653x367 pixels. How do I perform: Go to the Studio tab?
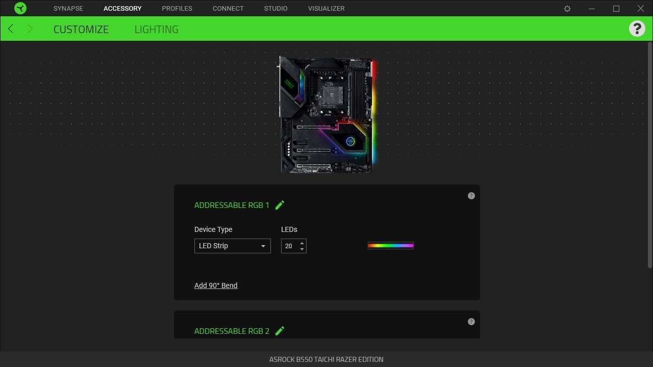[275, 8]
